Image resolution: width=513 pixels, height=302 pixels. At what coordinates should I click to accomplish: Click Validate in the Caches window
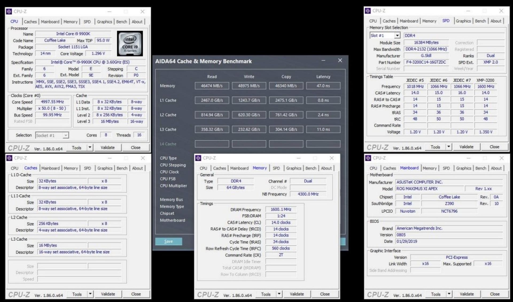pos(108,294)
